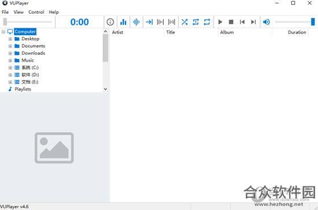Viewport: 318px width, 210px height.
Task: Start playback with the play button
Action: pyautogui.click(x=220, y=22)
